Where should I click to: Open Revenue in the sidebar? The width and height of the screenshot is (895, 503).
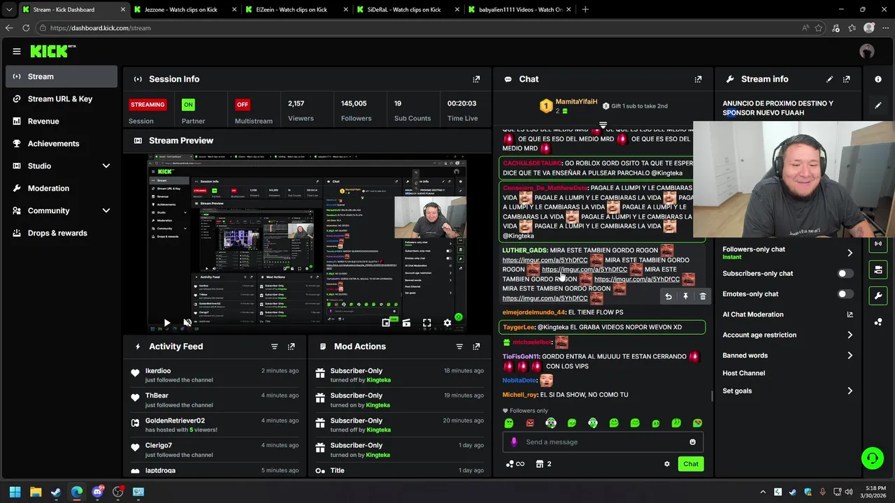pos(62,121)
